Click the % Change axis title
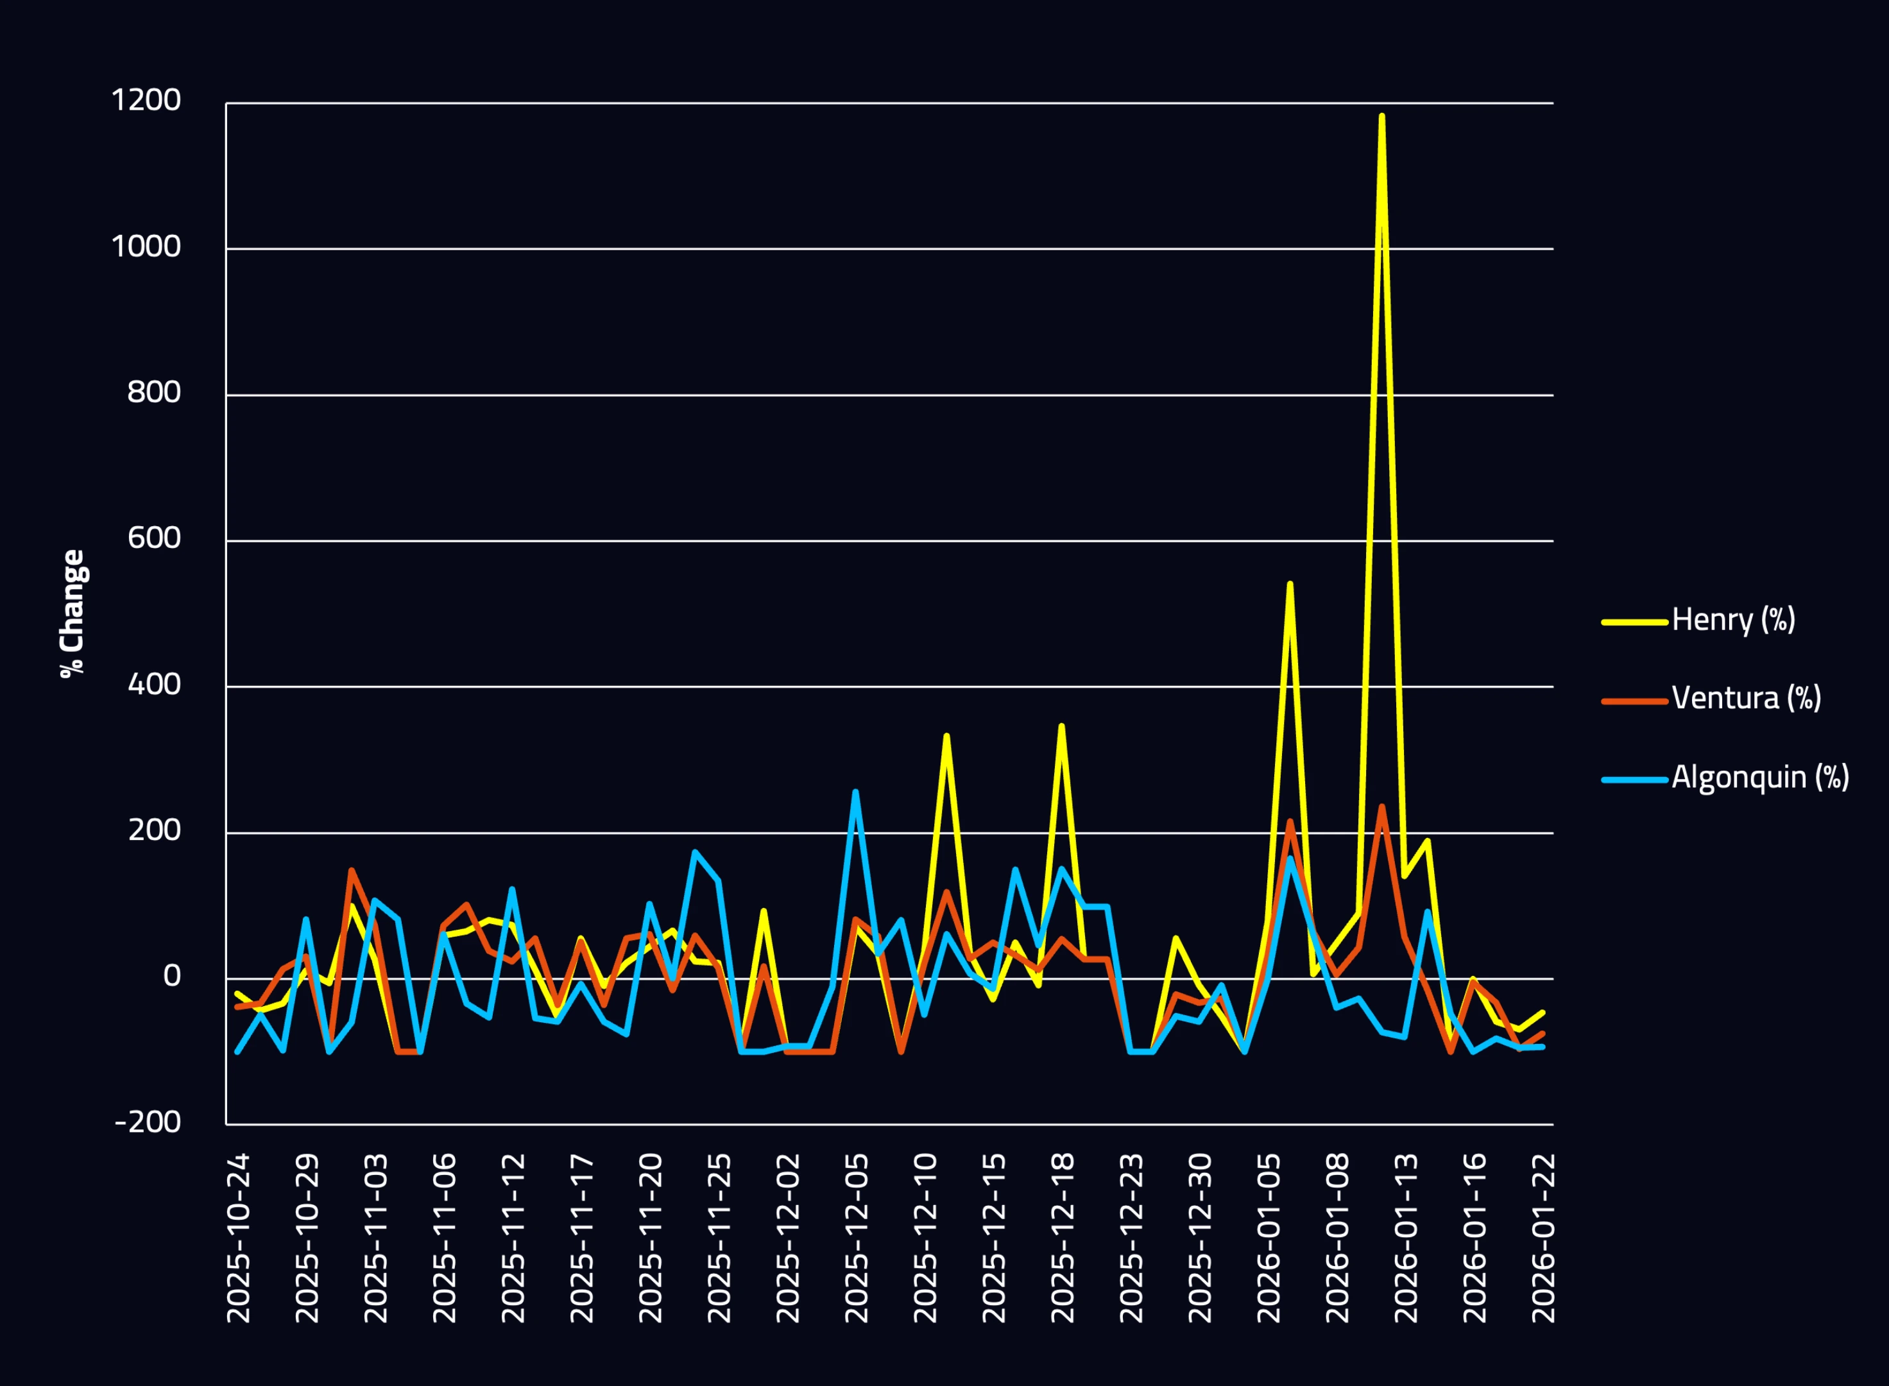 [x=73, y=613]
